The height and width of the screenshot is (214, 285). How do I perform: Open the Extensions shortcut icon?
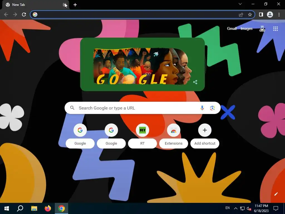[x=174, y=130]
